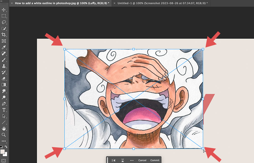Expand the toolbar with the double-chevron

pyautogui.click(x=1, y=1)
